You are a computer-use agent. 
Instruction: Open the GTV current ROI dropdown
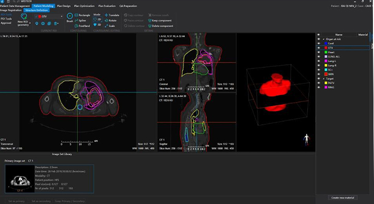pyautogui.click(x=62, y=17)
